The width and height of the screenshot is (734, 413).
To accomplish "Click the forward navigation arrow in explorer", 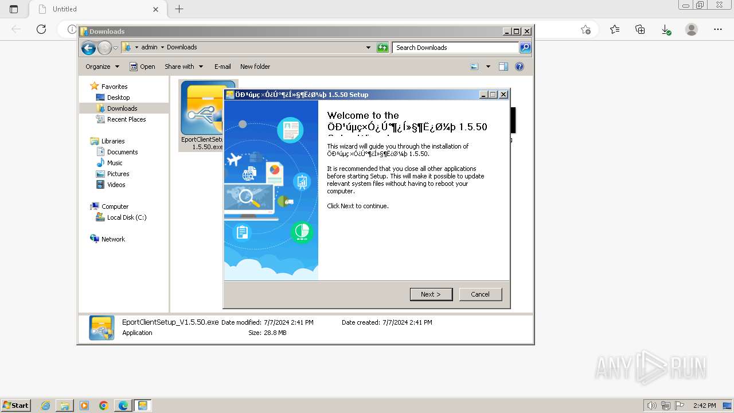I will click(104, 48).
